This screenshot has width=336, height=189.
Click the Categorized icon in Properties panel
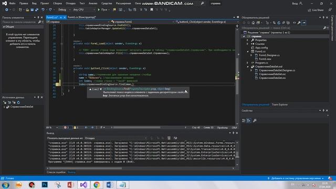point(244,121)
